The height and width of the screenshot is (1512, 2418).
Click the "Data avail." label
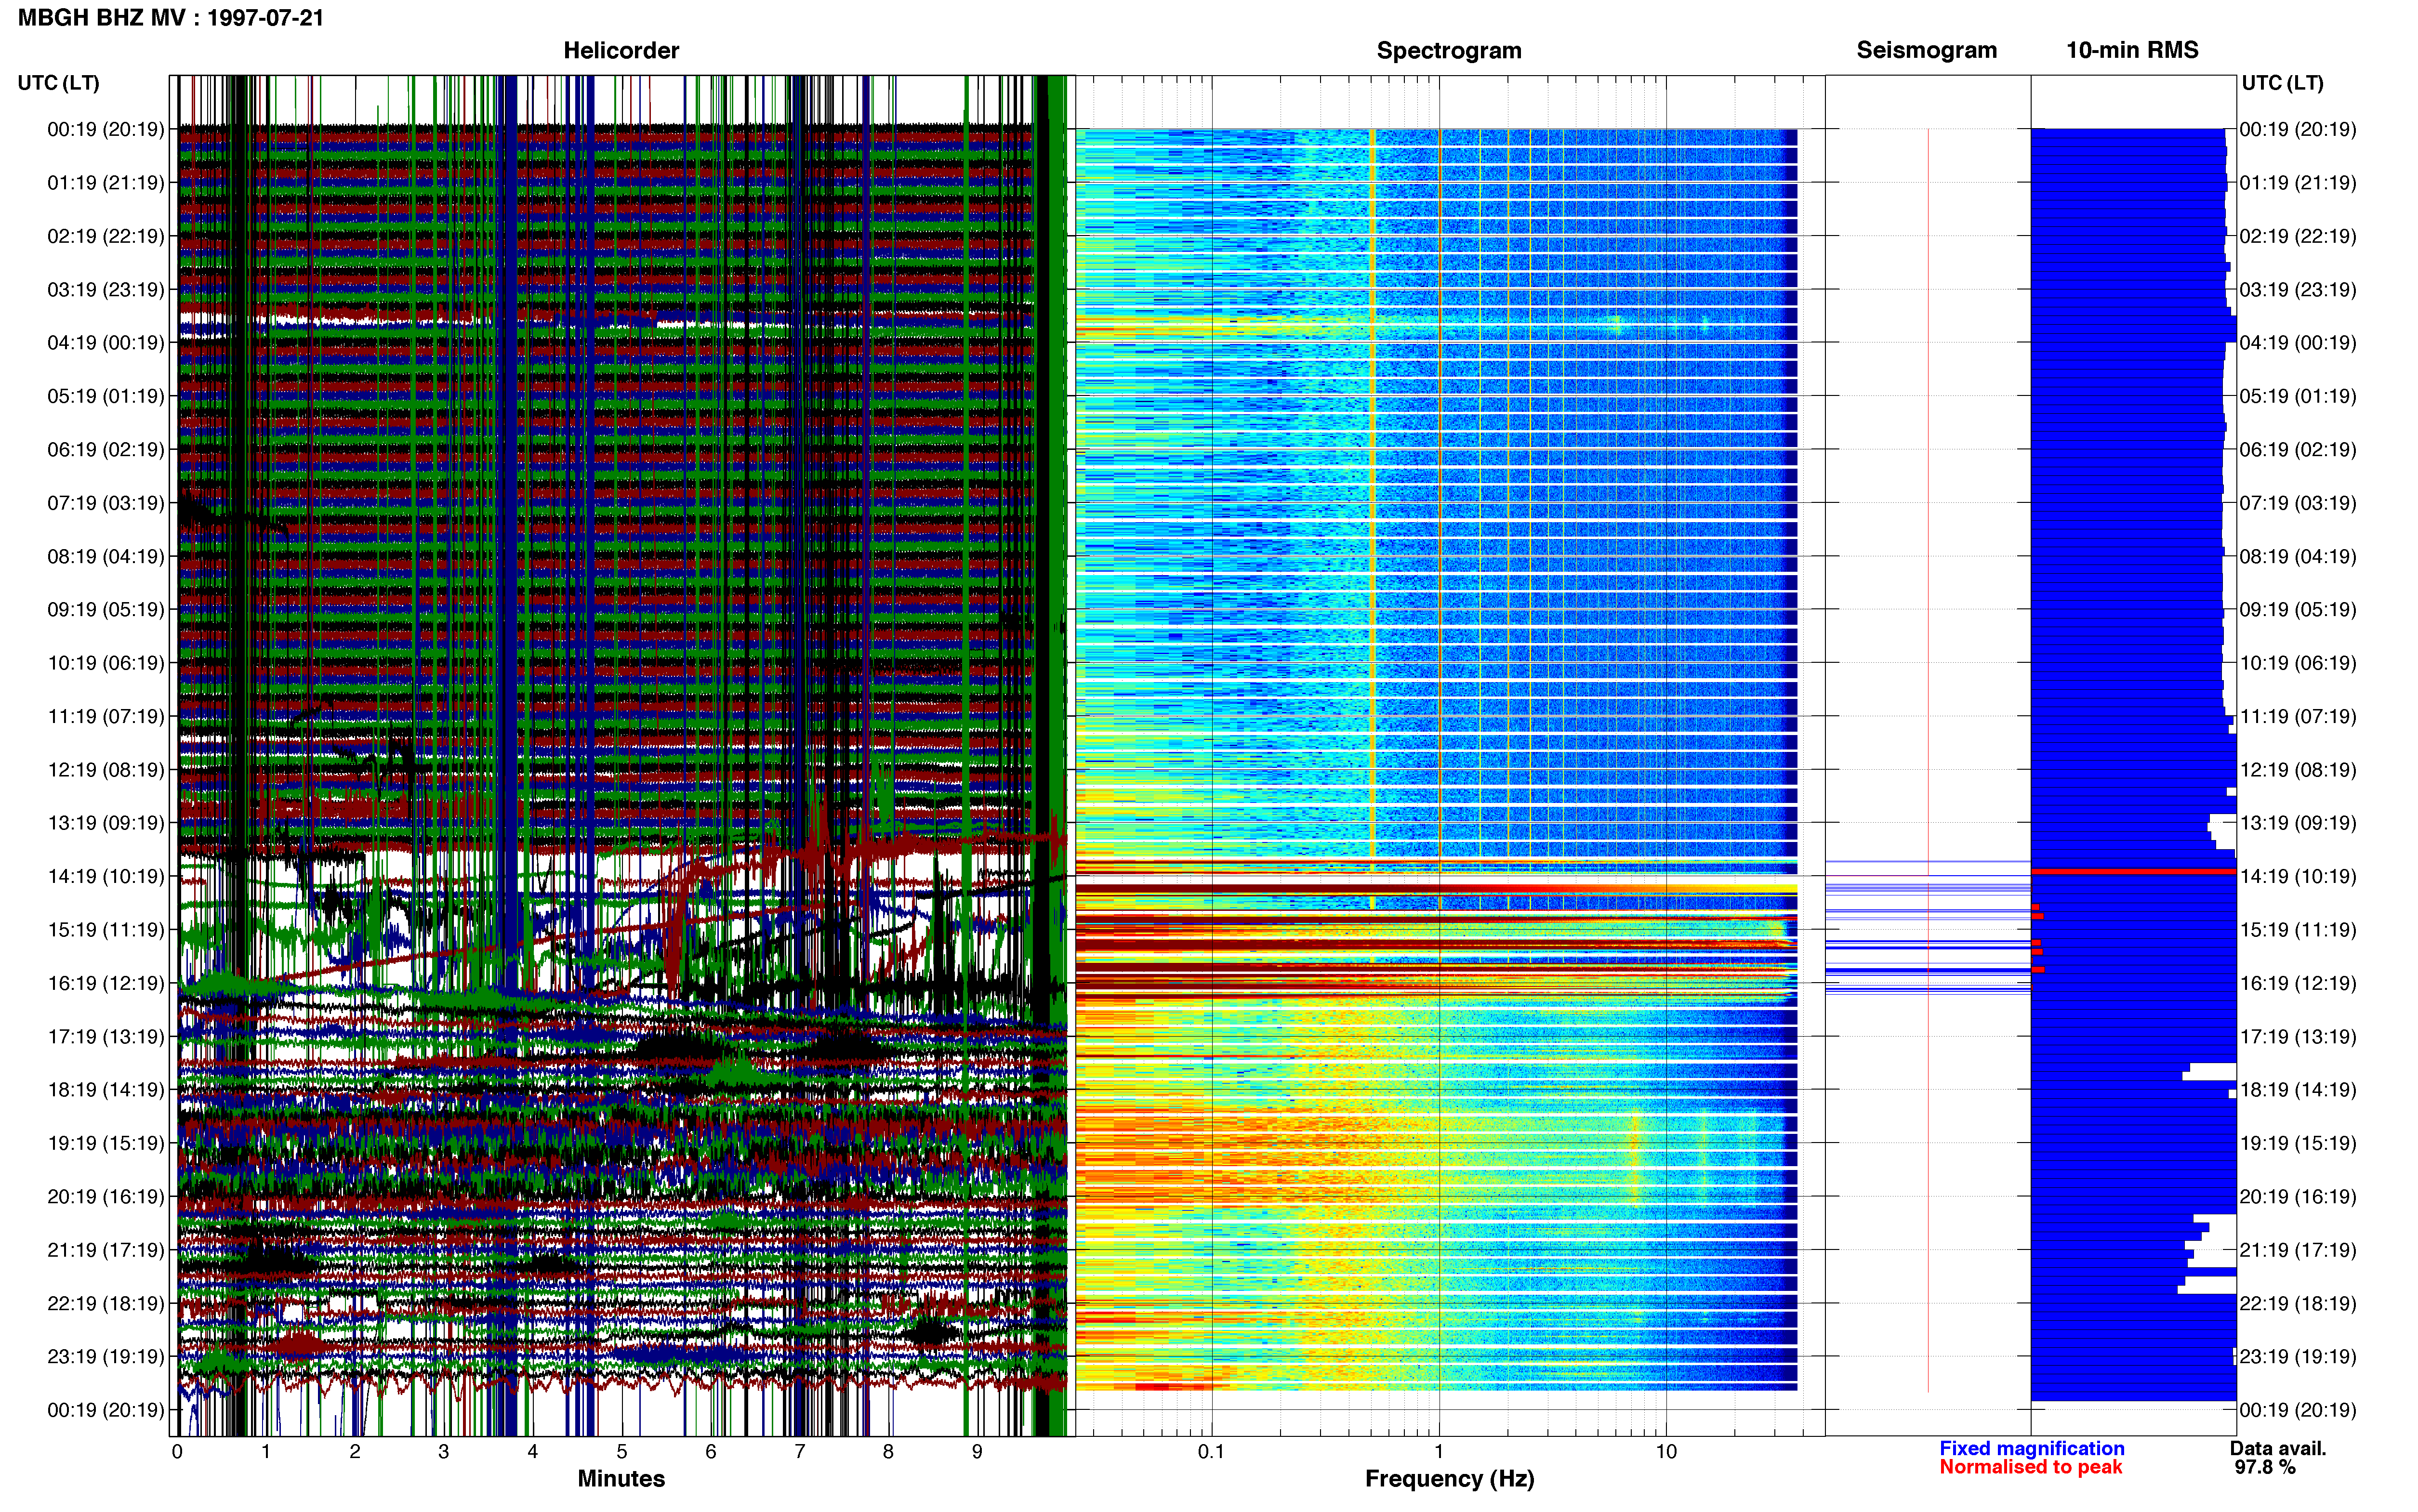pyautogui.click(x=2278, y=1448)
